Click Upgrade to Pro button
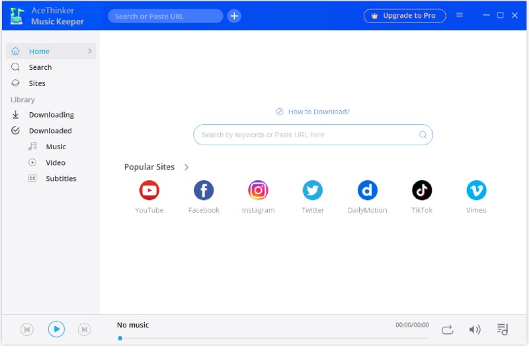This screenshot has width=529, height=346. point(405,15)
